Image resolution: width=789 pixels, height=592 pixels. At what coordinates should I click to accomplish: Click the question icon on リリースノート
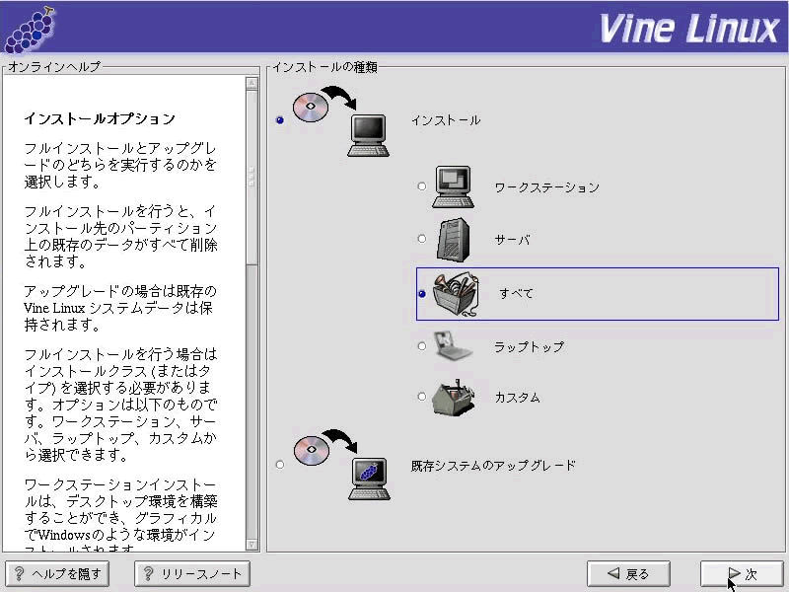point(149,573)
